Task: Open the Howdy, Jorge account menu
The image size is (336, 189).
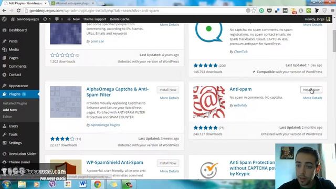Action: tap(317, 19)
